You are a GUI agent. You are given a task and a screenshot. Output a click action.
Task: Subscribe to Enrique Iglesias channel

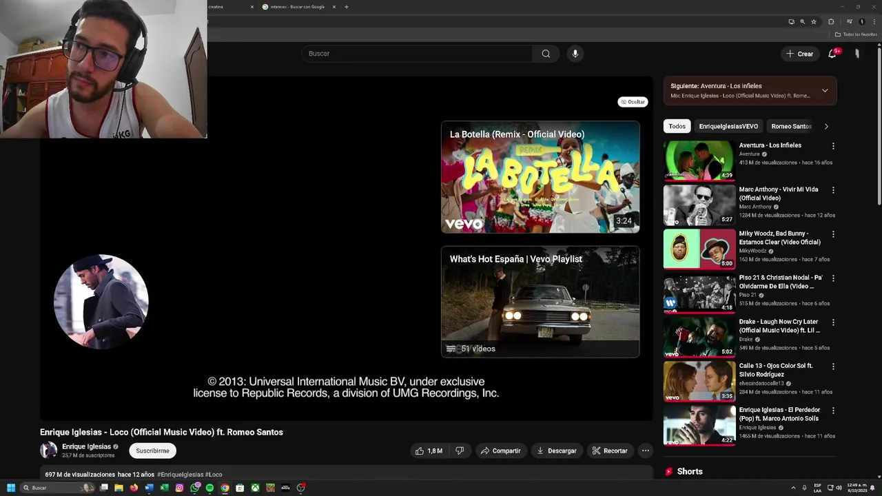152,451
